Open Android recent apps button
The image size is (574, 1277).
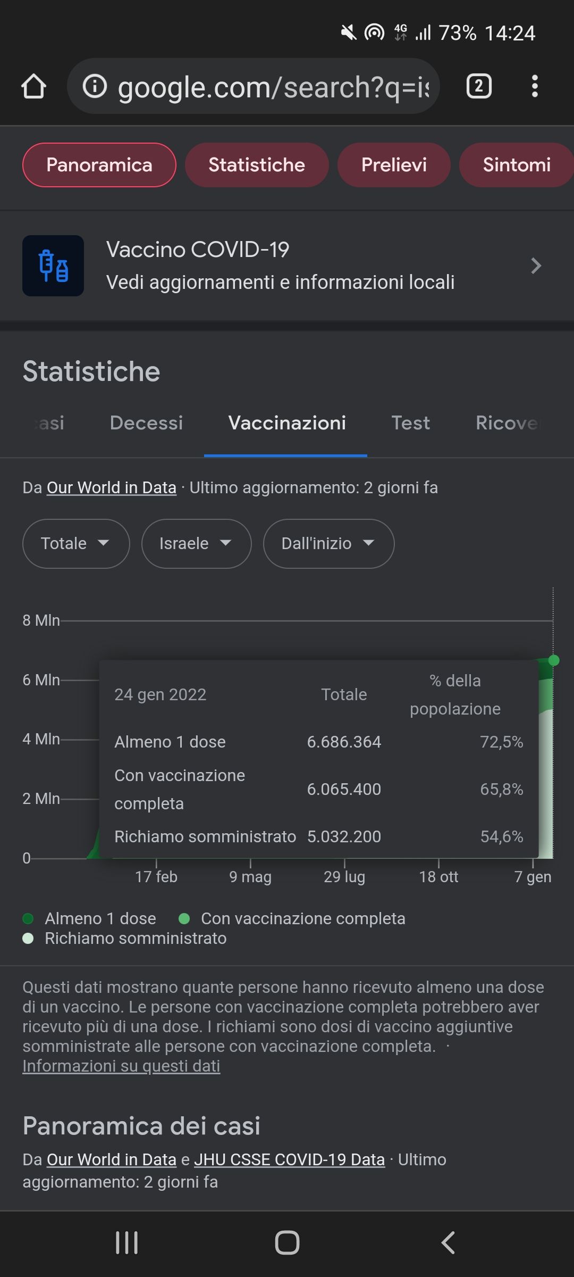(x=126, y=1243)
